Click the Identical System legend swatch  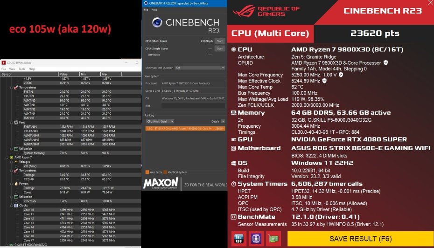pos(165,172)
